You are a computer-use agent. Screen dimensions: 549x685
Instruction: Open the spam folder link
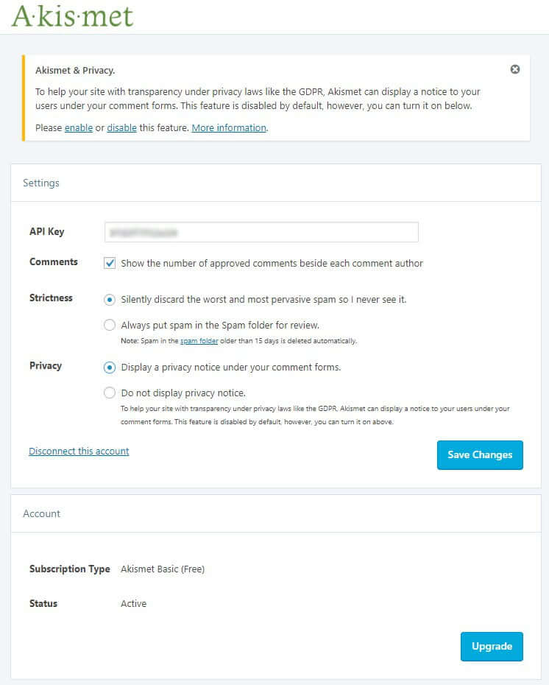(199, 341)
